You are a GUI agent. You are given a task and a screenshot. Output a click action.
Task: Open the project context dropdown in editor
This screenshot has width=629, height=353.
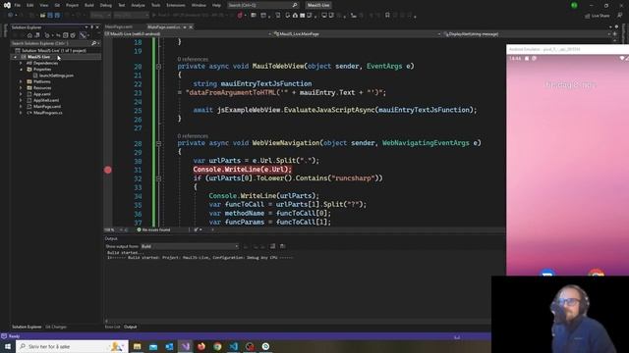click(189, 34)
